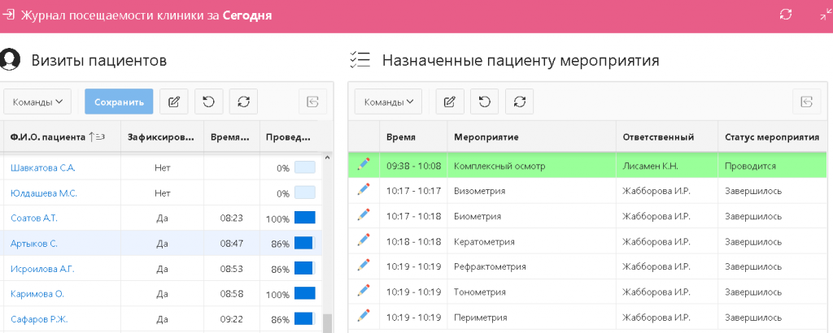833x333 pixels.
Task: Undo changes in the Визиты пациентов toolbar
Action: pos(208,102)
